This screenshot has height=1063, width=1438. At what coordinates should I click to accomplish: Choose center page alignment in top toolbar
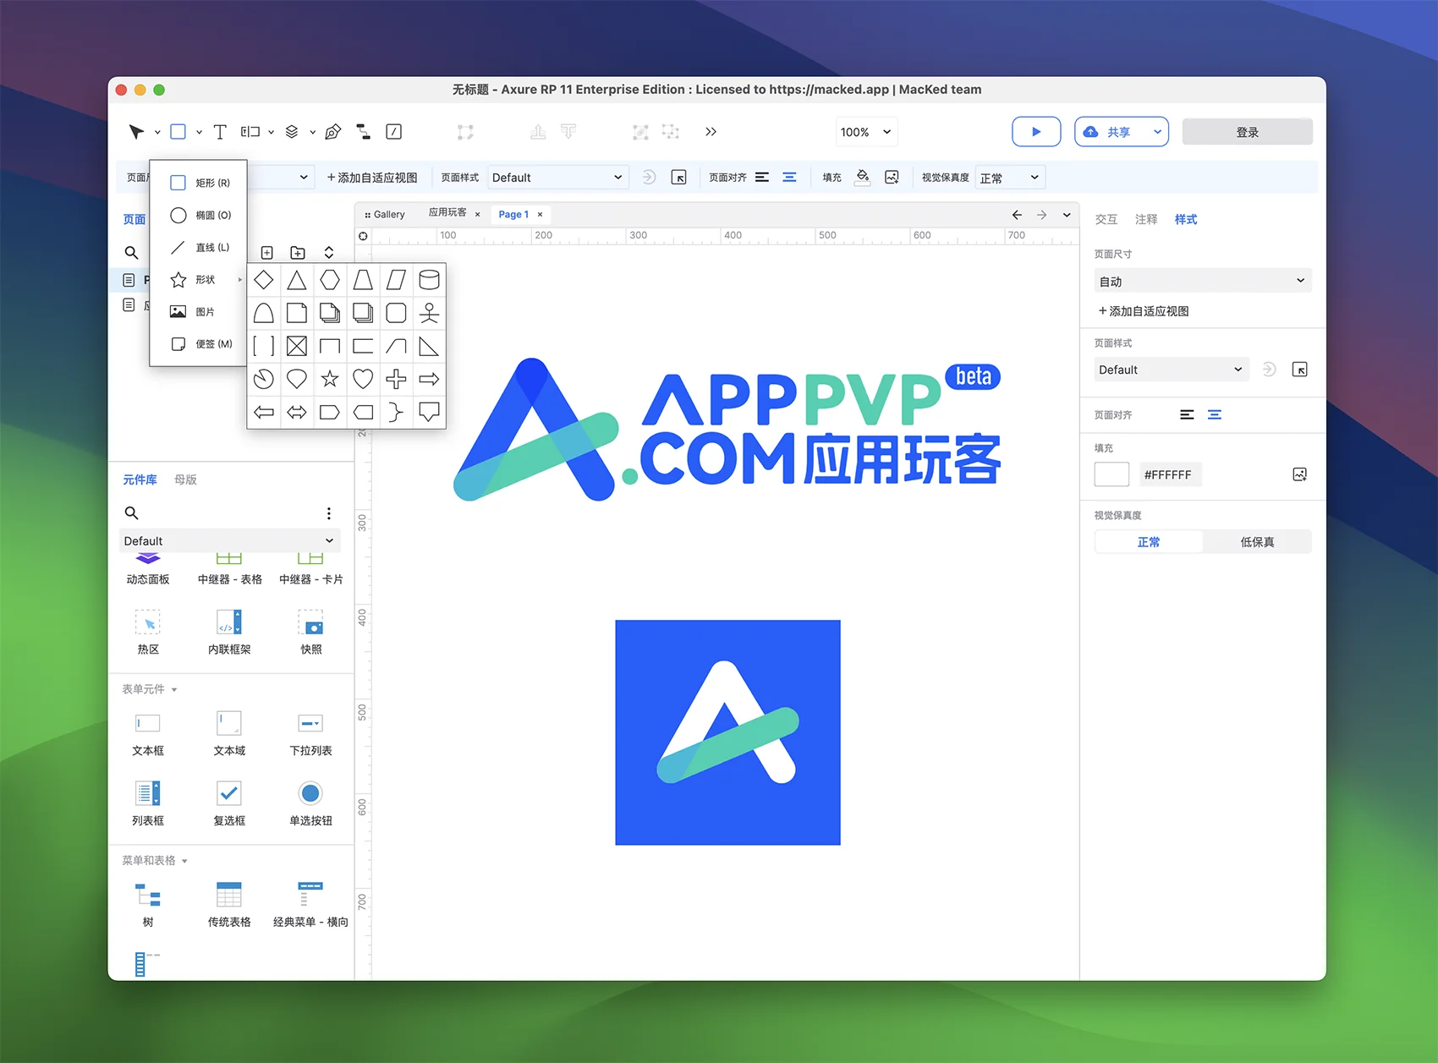pos(789,178)
